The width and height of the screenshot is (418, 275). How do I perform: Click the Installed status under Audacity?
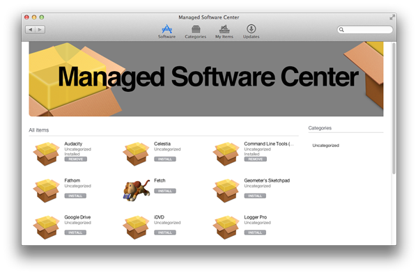pyautogui.click(x=72, y=154)
